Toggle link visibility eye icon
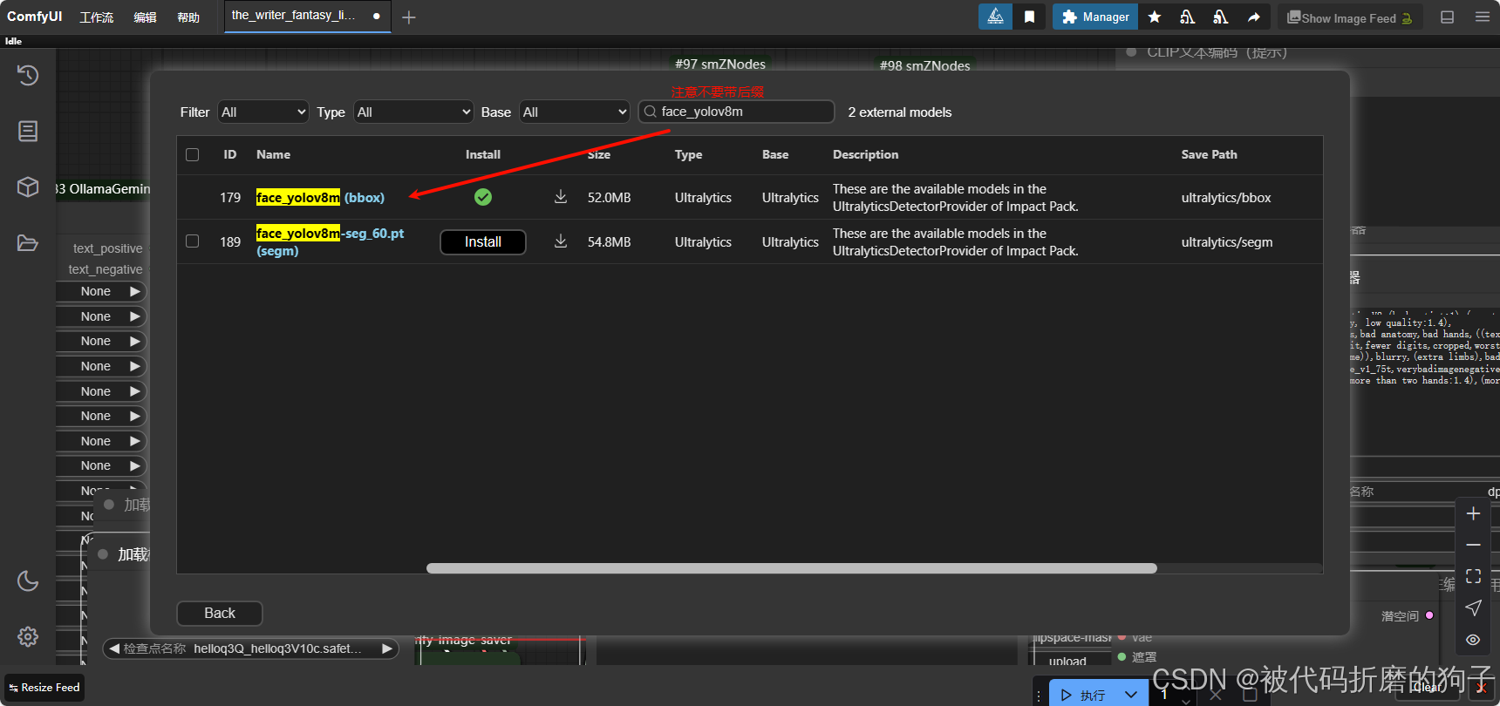Viewport: 1500px width, 706px height. tap(1473, 640)
